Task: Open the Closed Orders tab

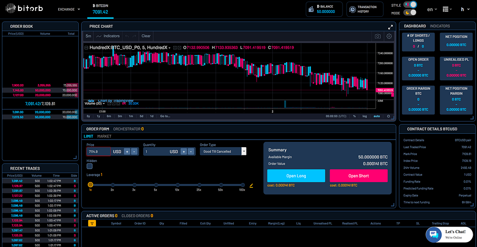Action: [137, 215]
